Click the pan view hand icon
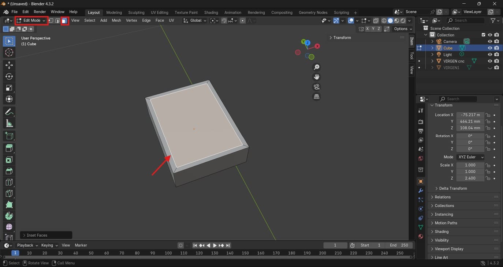Viewport: 503px width, 267px height. click(x=317, y=77)
